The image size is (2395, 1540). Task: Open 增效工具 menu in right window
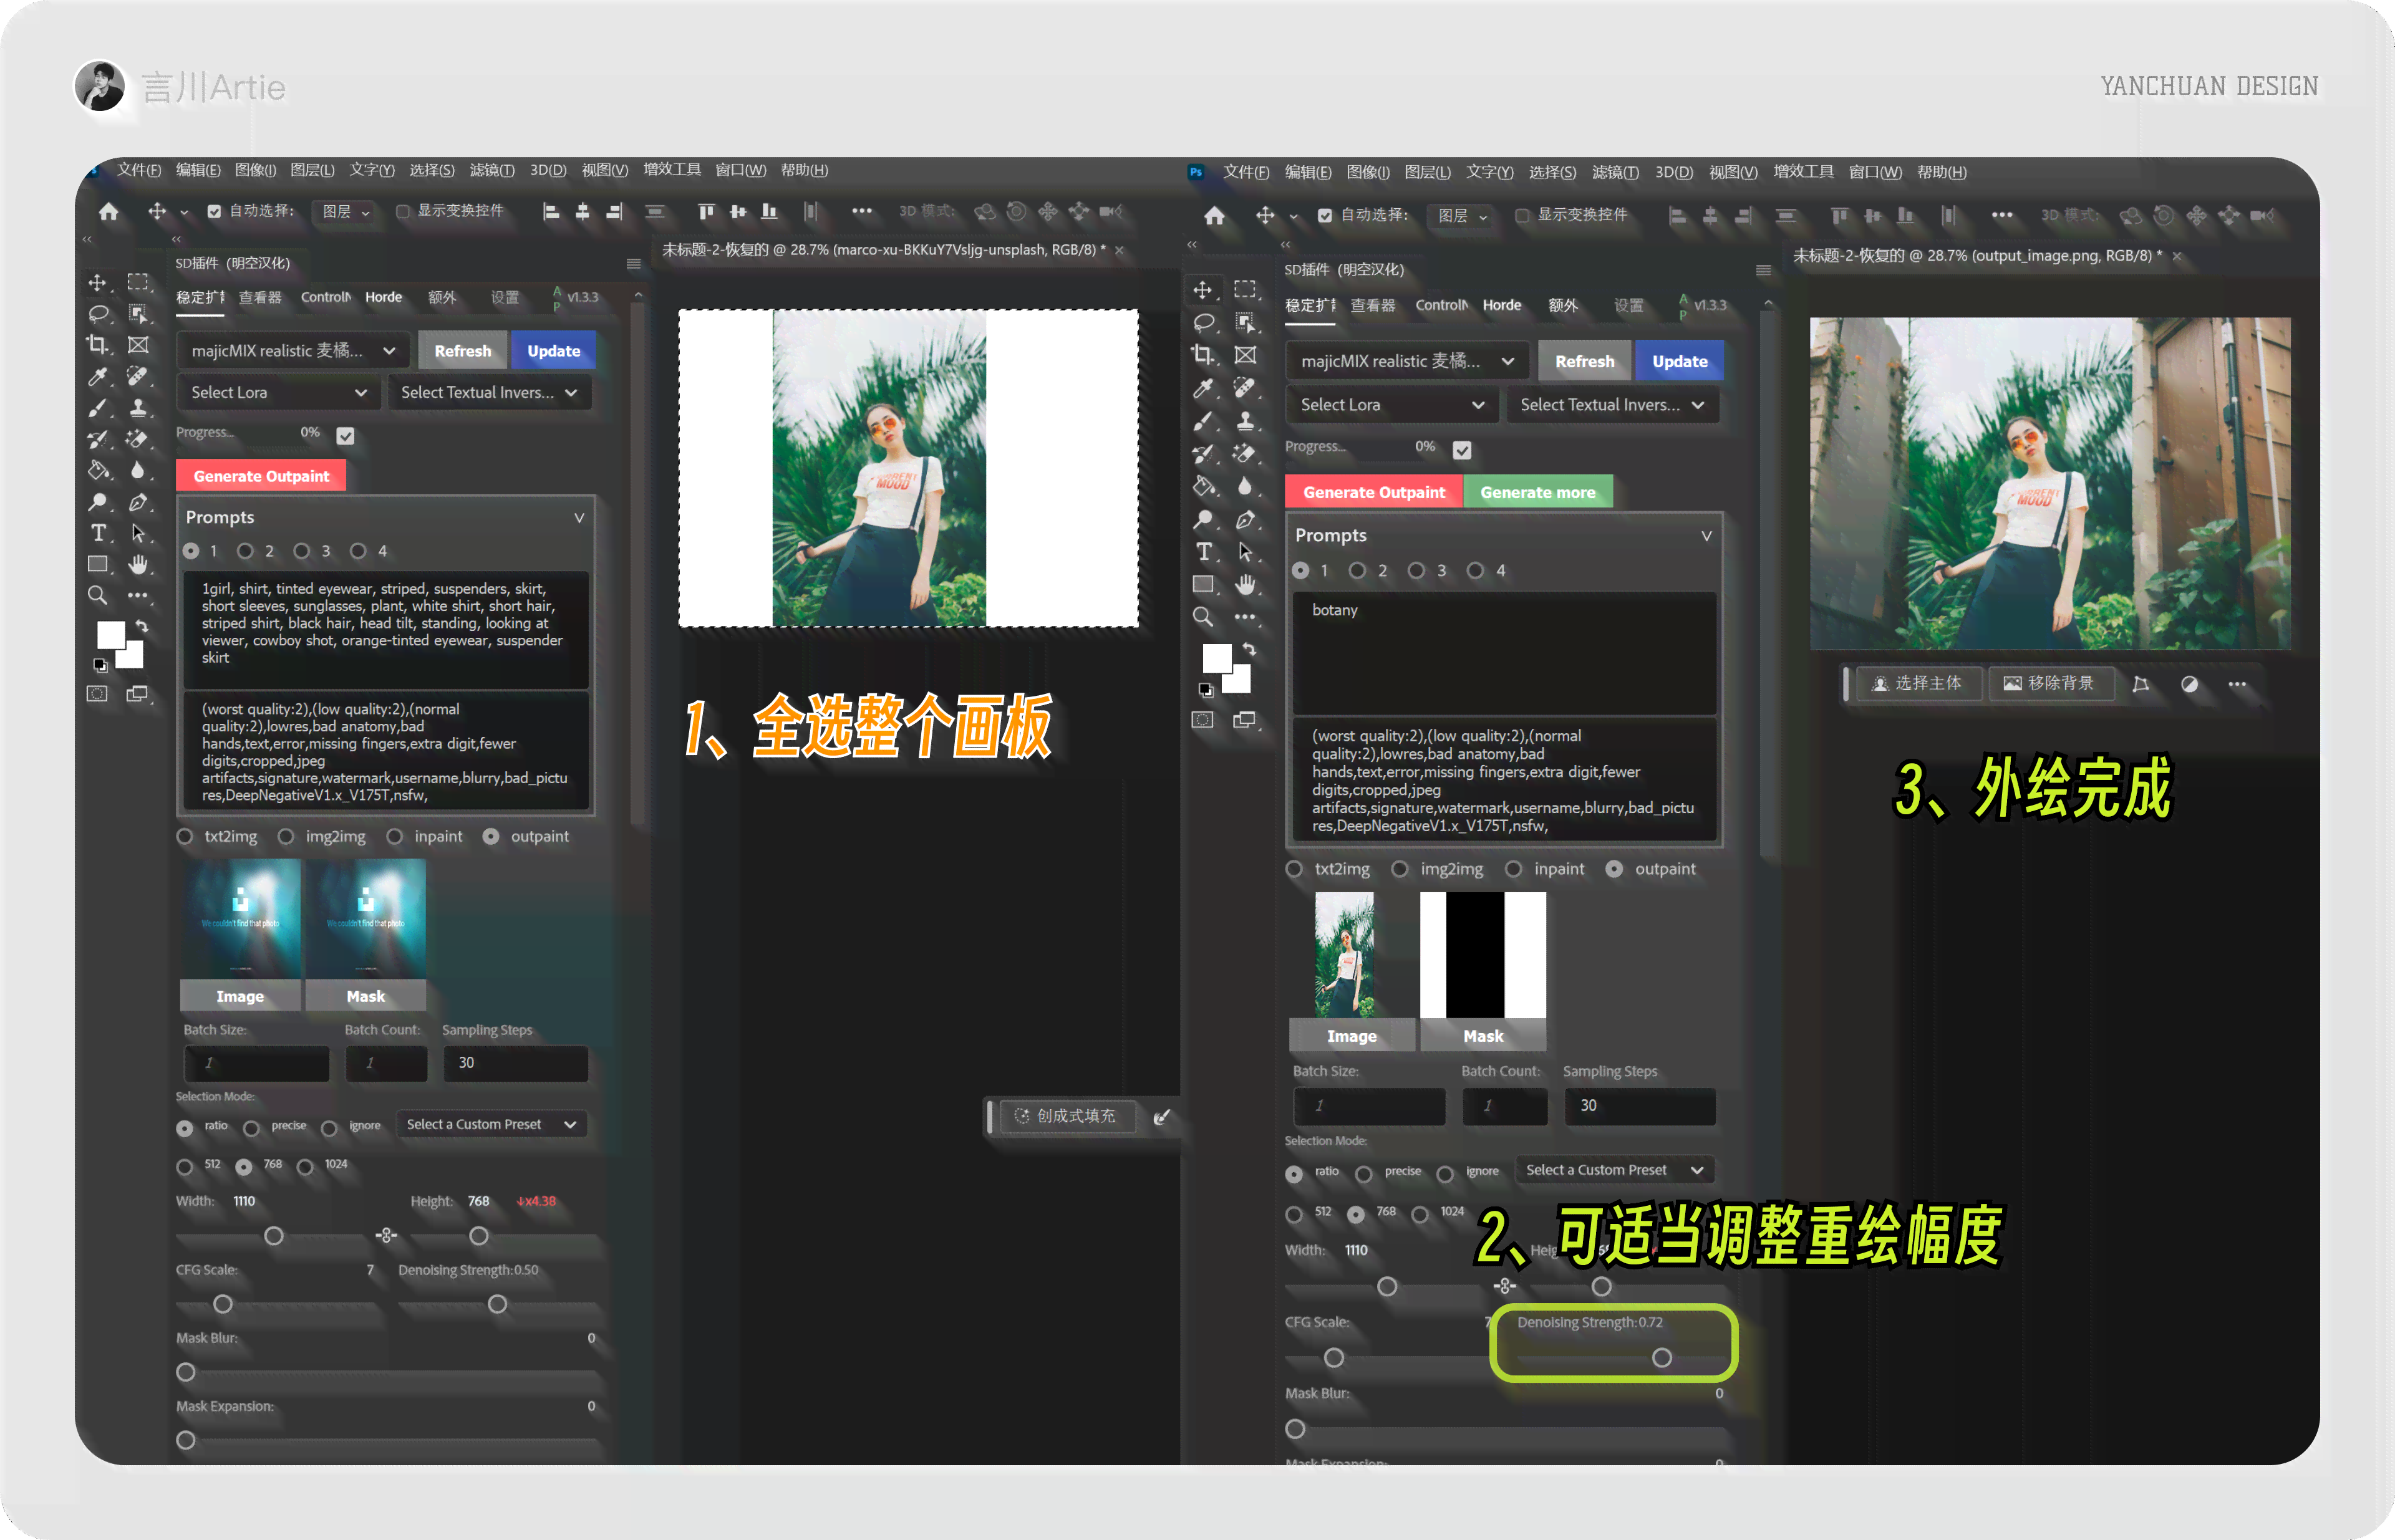point(1802,172)
